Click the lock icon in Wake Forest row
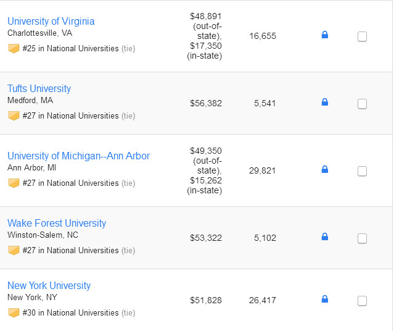The image size is (394, 331). [x=325, y=237]
